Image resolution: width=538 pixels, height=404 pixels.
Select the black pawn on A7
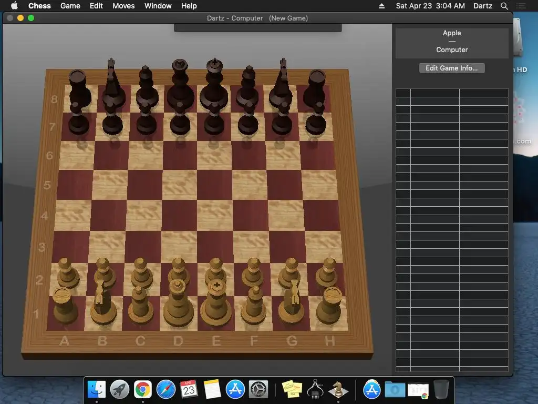point(78,119)
